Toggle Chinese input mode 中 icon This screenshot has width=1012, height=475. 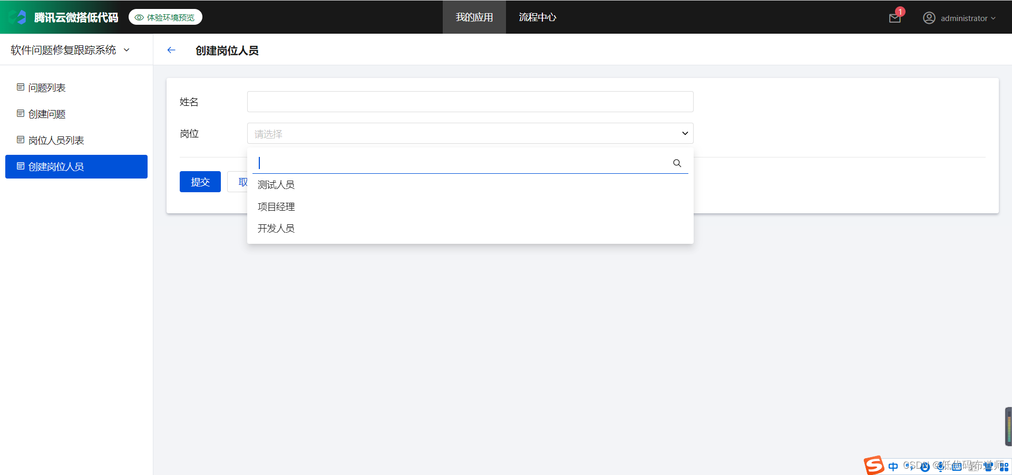click(x=893, y=467)
